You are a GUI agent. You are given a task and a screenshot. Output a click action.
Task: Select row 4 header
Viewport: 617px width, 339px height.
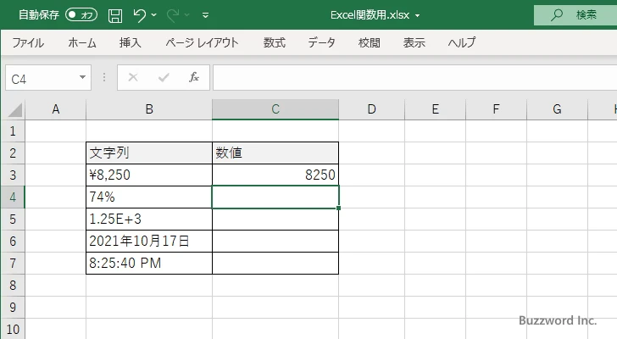tap(13, 197)
